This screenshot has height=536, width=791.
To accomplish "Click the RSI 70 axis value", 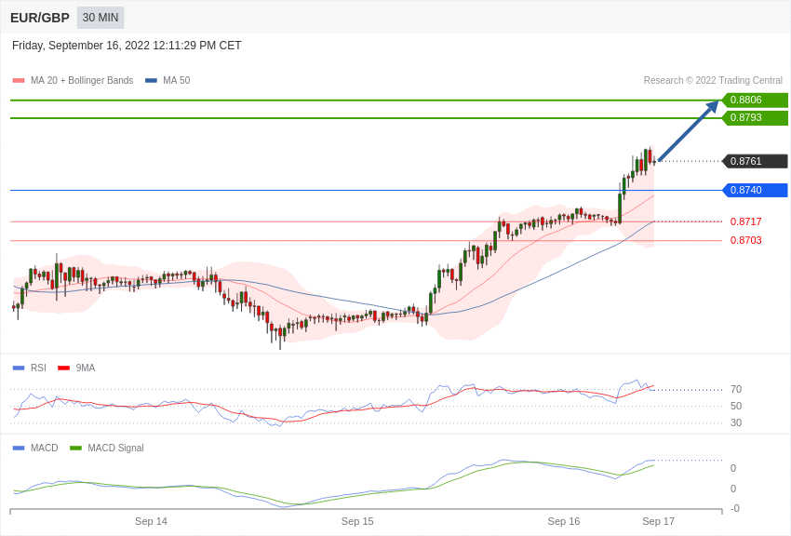I will (x=736, y=389).
